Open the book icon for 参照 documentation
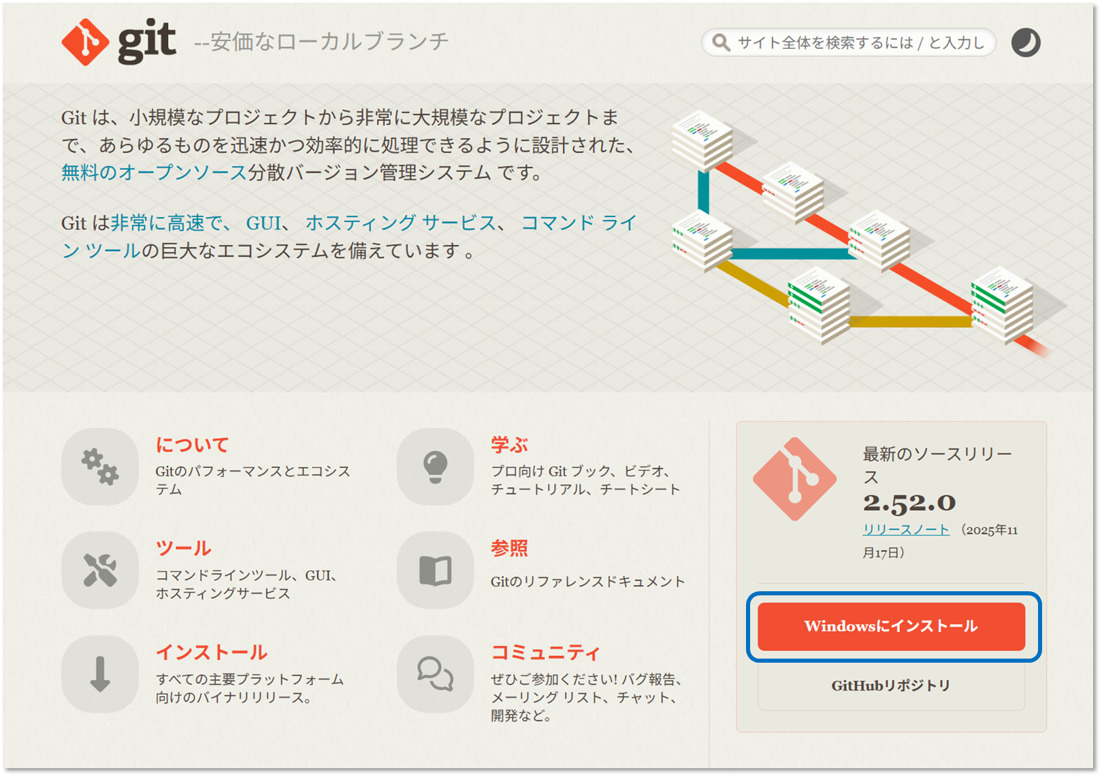The height and width of the screenshot is (777, 1102). coord(436,571)
